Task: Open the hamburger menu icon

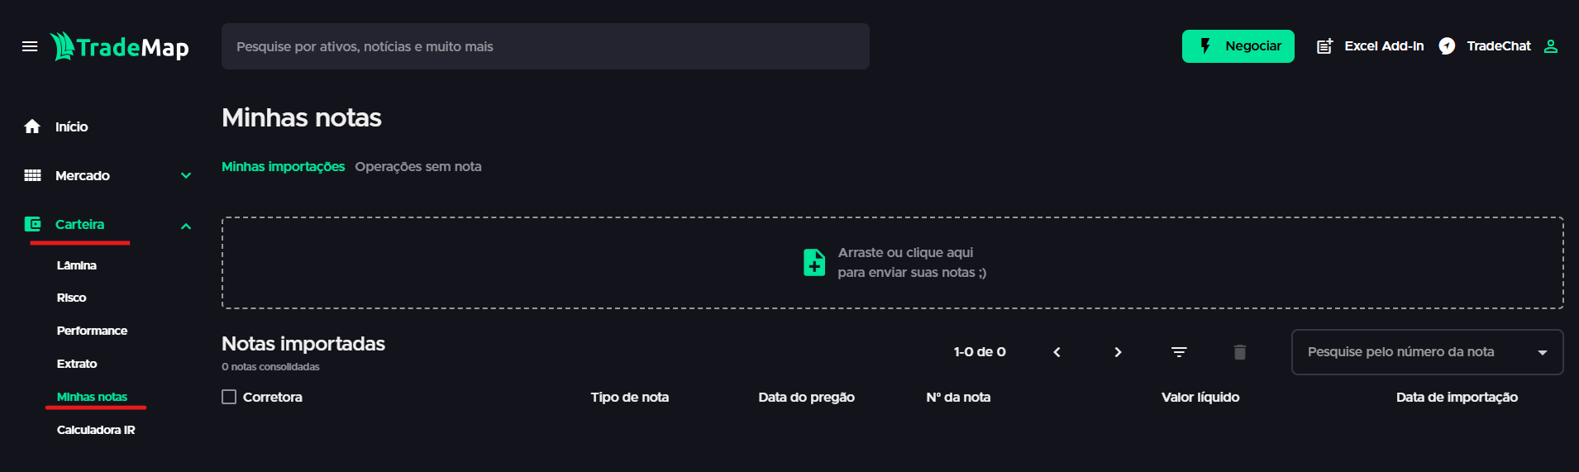Action: [x=30, y=46]
